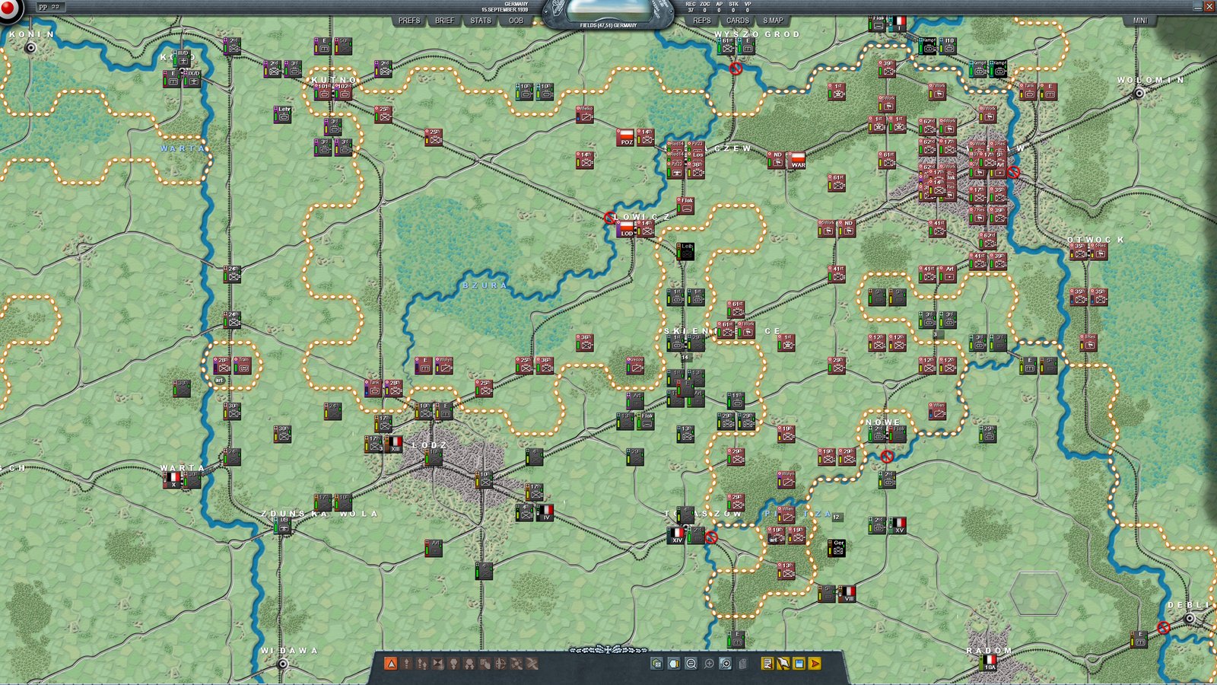Click the zoom out magnifier icon

[x=691, y=664]
